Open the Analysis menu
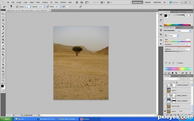 pyautogui.click(x=45, y=2)
